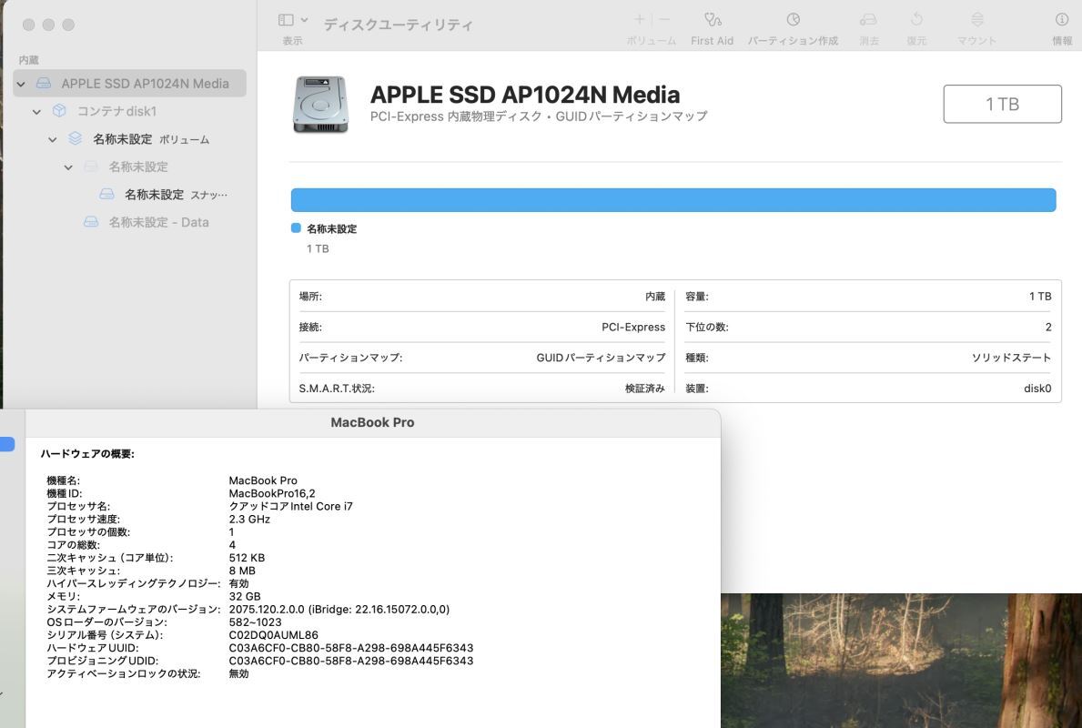The image size is (1082, 728).
Task: Click the PCI-Express connection value
Action: point(632,327)
